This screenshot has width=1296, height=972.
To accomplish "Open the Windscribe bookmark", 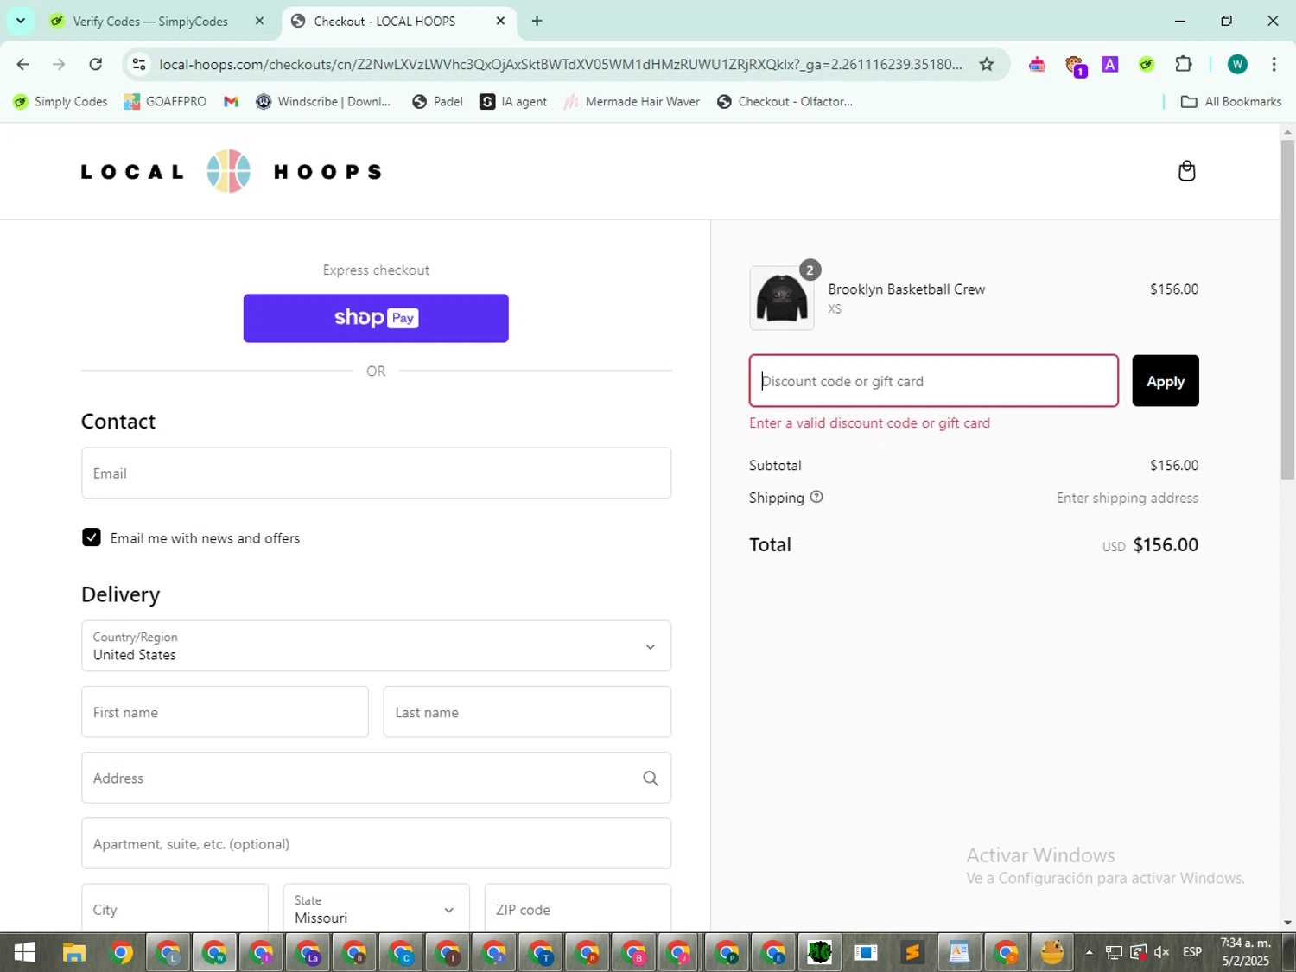I will (323, 101).
